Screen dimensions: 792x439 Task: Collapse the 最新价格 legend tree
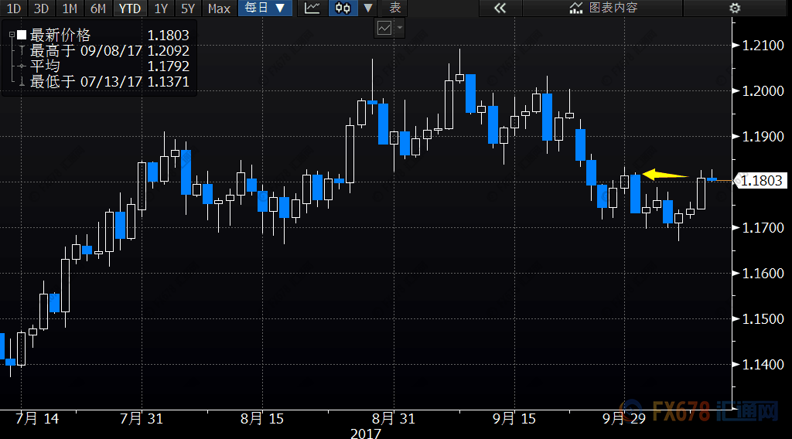[x=12, y=35]
